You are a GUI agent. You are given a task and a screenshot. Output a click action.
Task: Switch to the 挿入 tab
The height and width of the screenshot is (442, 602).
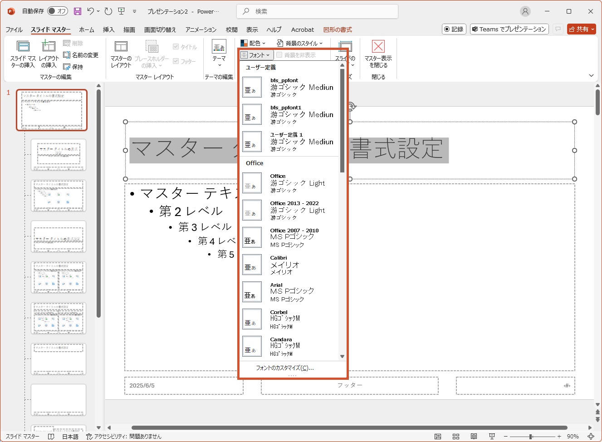(x=108, y=30)
